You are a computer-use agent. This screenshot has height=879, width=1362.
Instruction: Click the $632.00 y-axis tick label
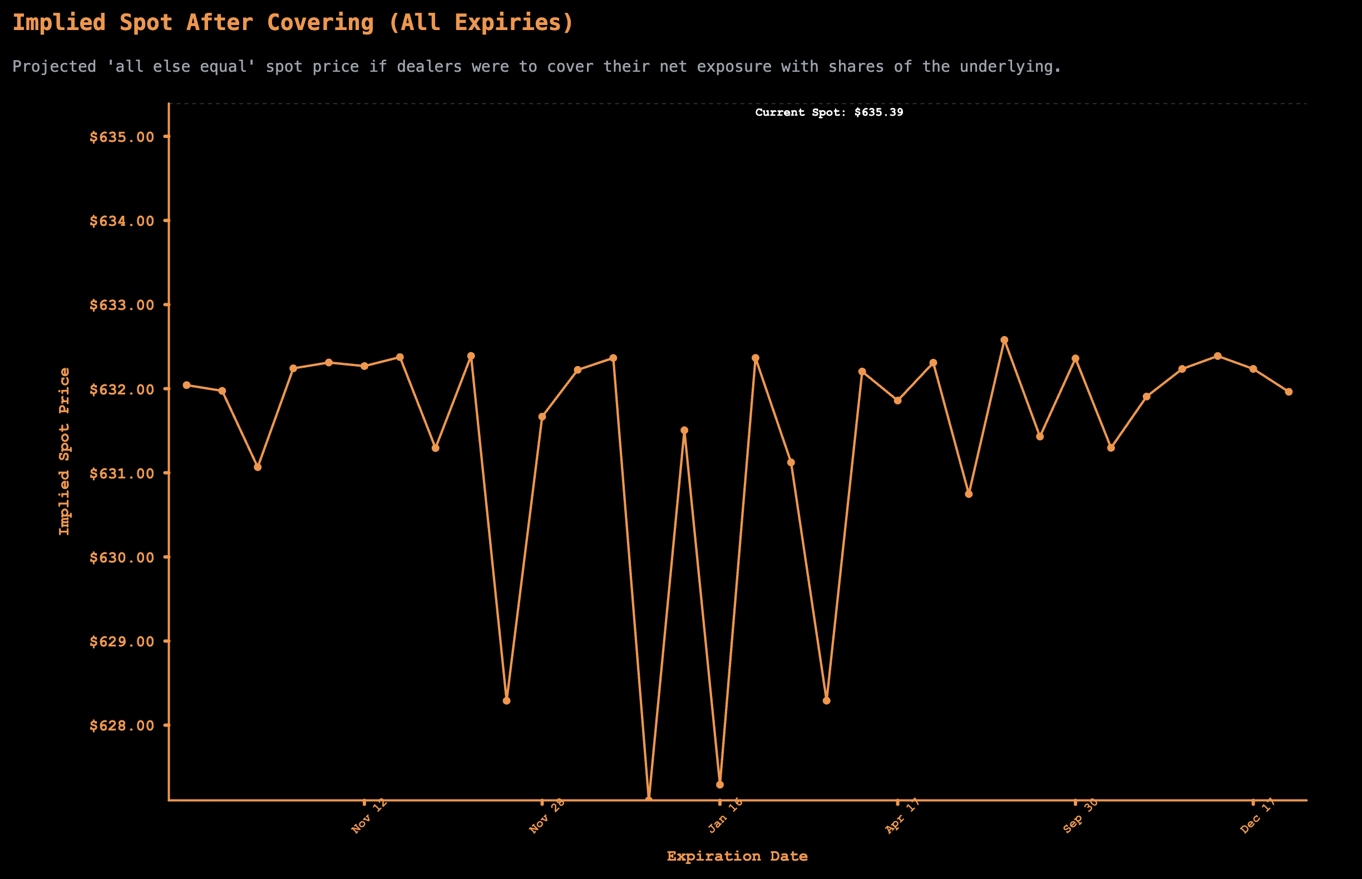[122, 389]
